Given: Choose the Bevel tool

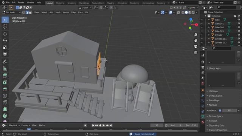Looking at the screenshot, I should (5, 89).
